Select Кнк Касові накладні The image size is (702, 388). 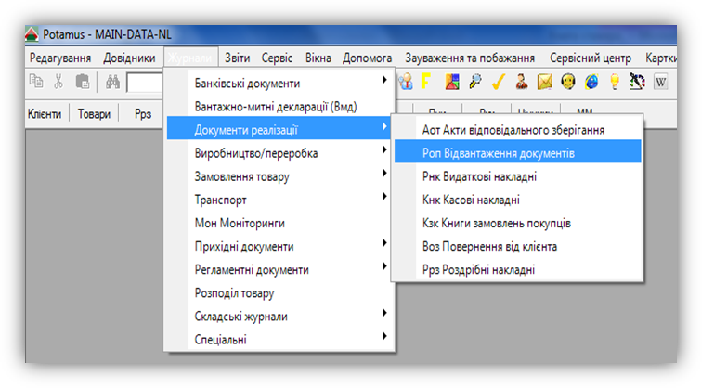(517, 200)
